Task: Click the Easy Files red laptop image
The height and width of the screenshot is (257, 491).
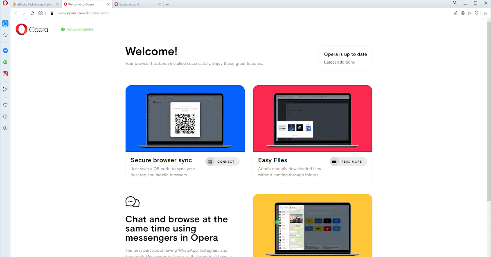Action: pyautogui.click(x=313, y=118)
